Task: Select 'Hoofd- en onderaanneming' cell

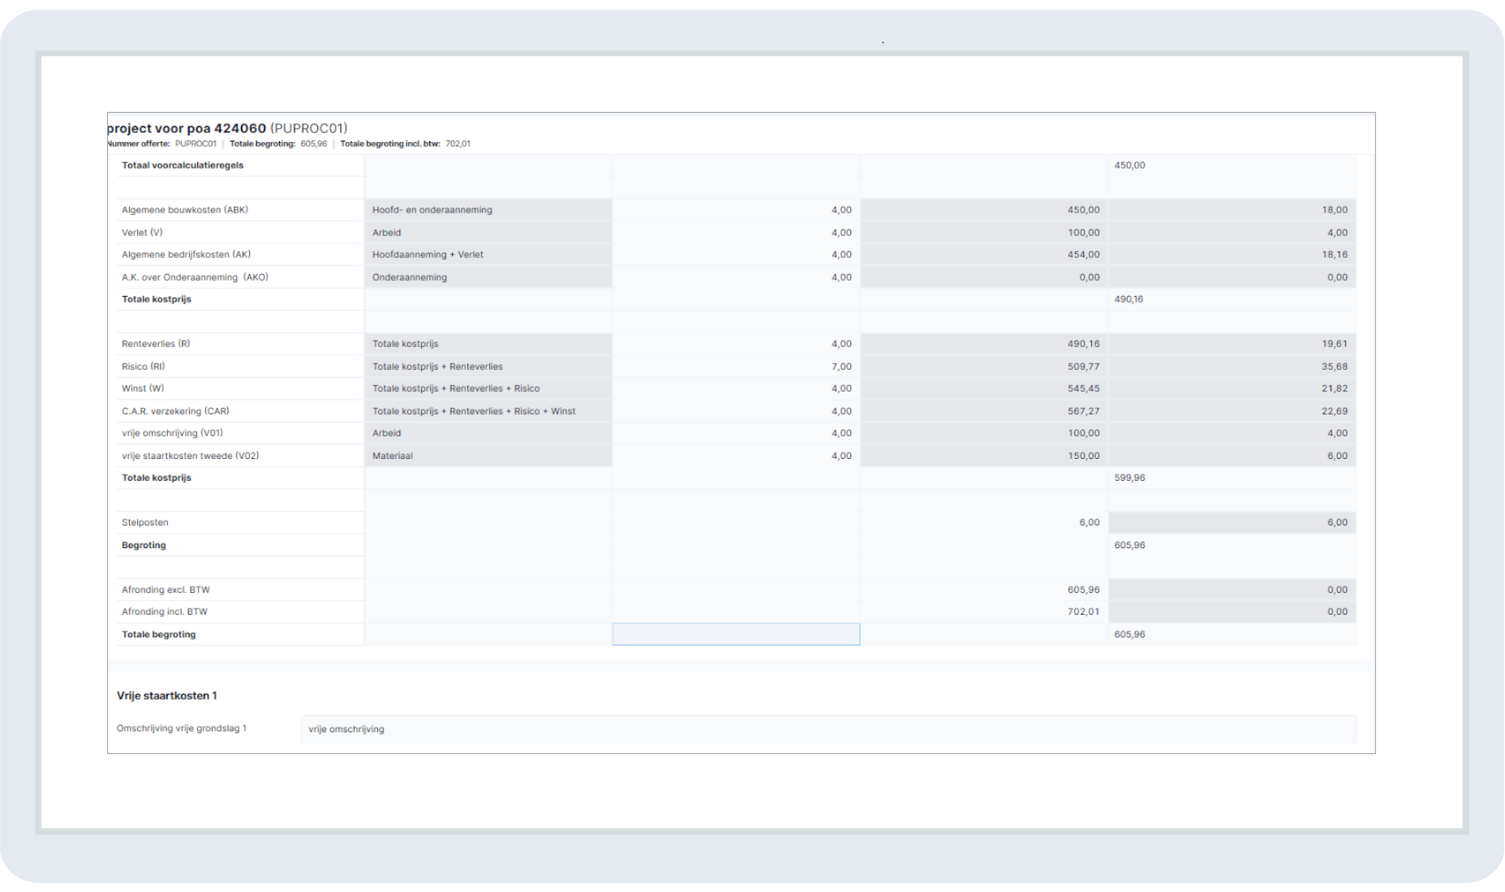Action: (x=488, y=210)
